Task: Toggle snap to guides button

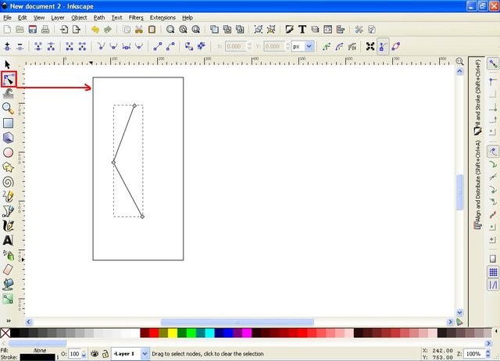Action: coord(493,284)
